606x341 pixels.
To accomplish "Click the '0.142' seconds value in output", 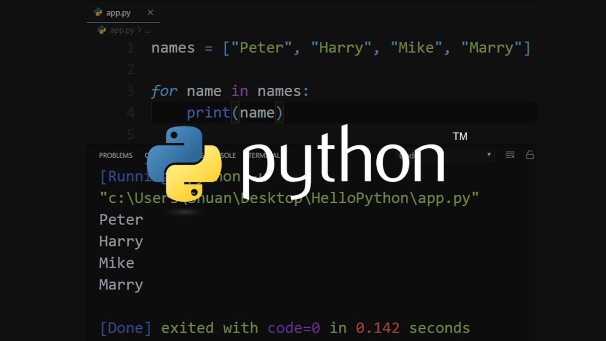I will (x=378, y=328).
